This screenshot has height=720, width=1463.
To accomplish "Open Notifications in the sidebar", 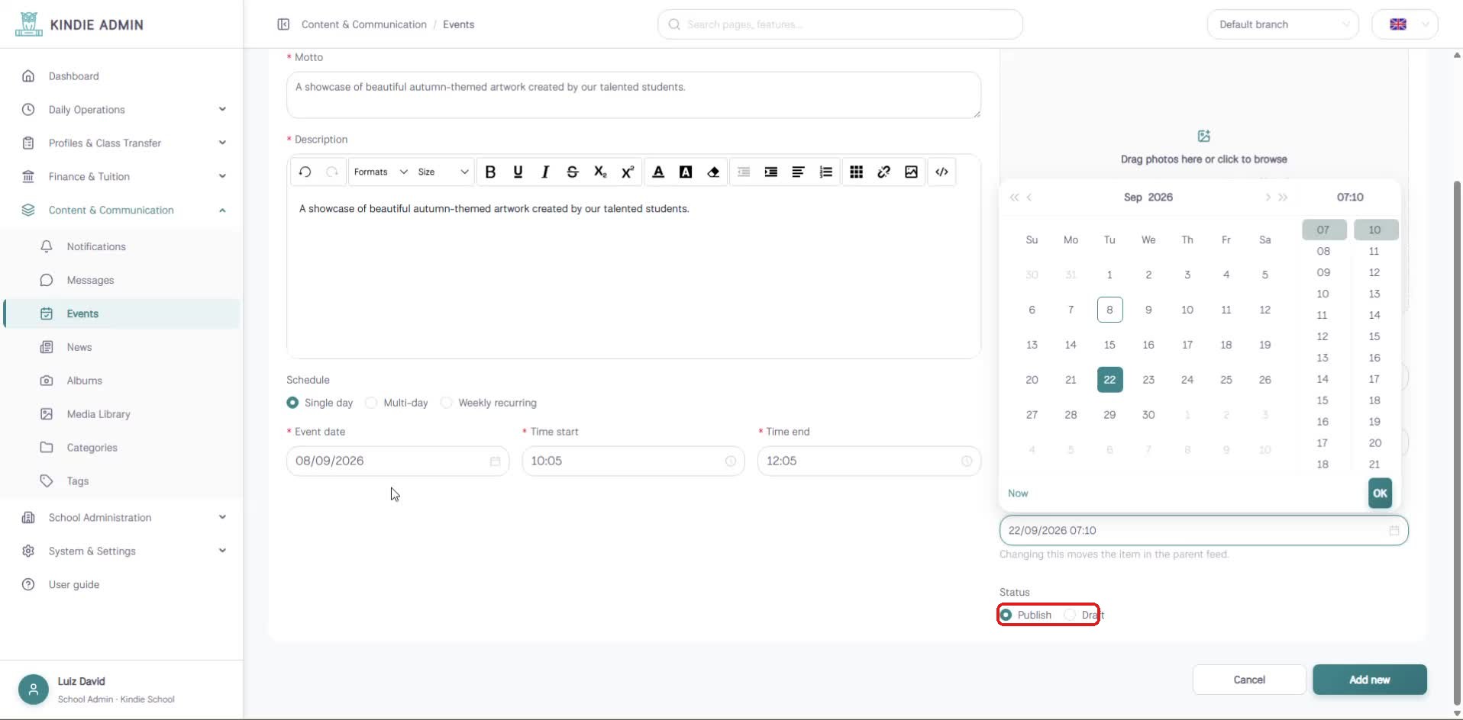I will 96,247.
